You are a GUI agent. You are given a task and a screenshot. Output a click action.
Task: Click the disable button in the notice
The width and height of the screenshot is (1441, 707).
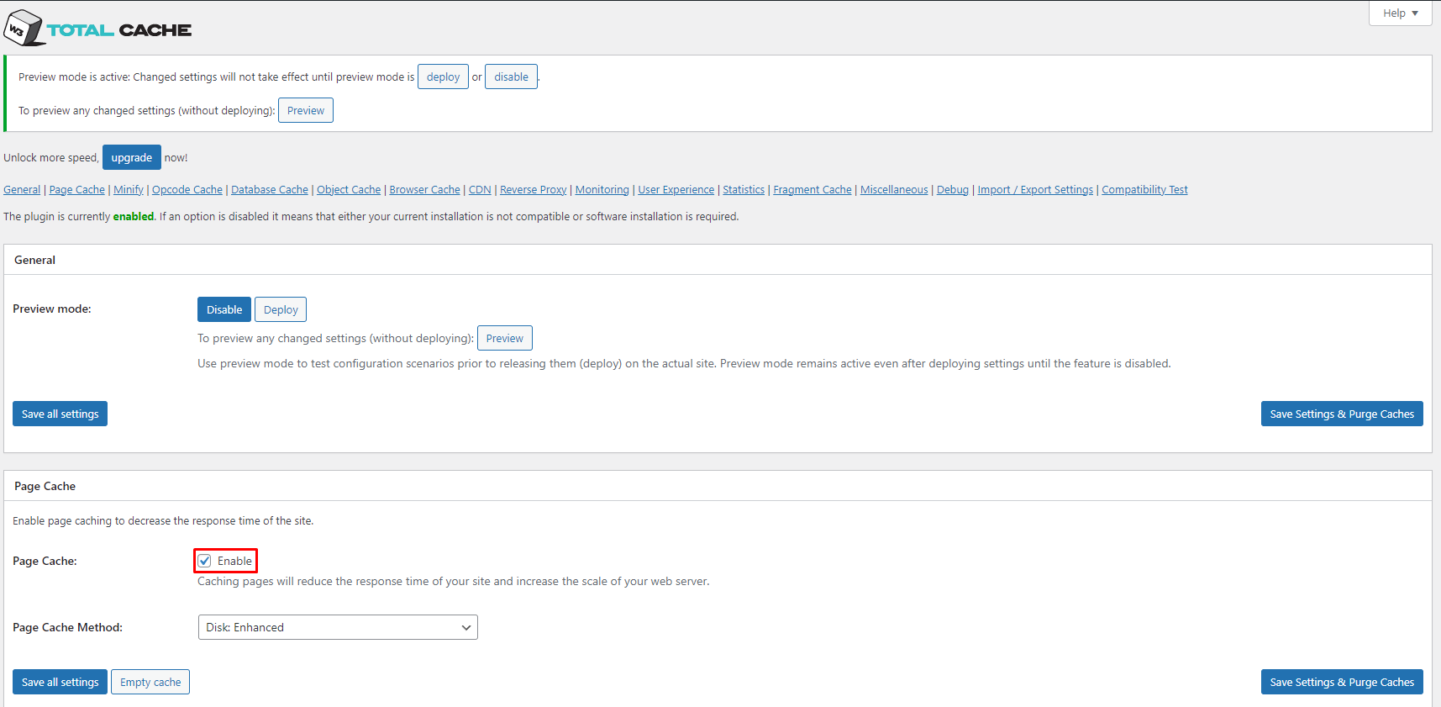(511, 77)
